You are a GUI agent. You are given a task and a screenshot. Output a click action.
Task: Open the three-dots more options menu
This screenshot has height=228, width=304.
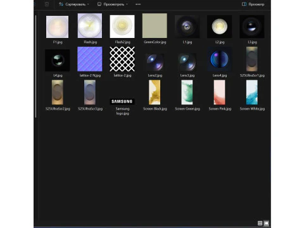pyautogui.click(x=138, y=4)
